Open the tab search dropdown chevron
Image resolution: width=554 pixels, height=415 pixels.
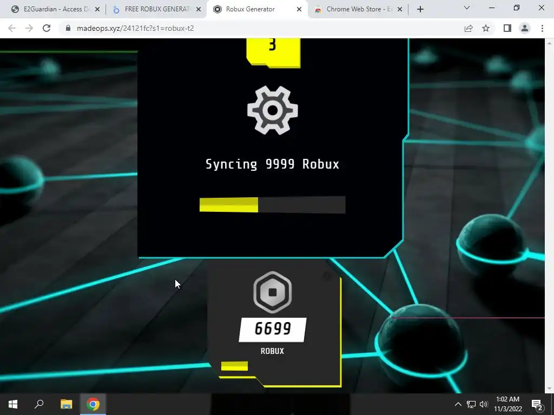467,8
